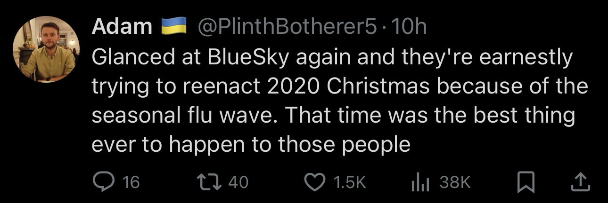The image size is (608, 203).
Task: Click the 38K views count
Action: point(455,182)
